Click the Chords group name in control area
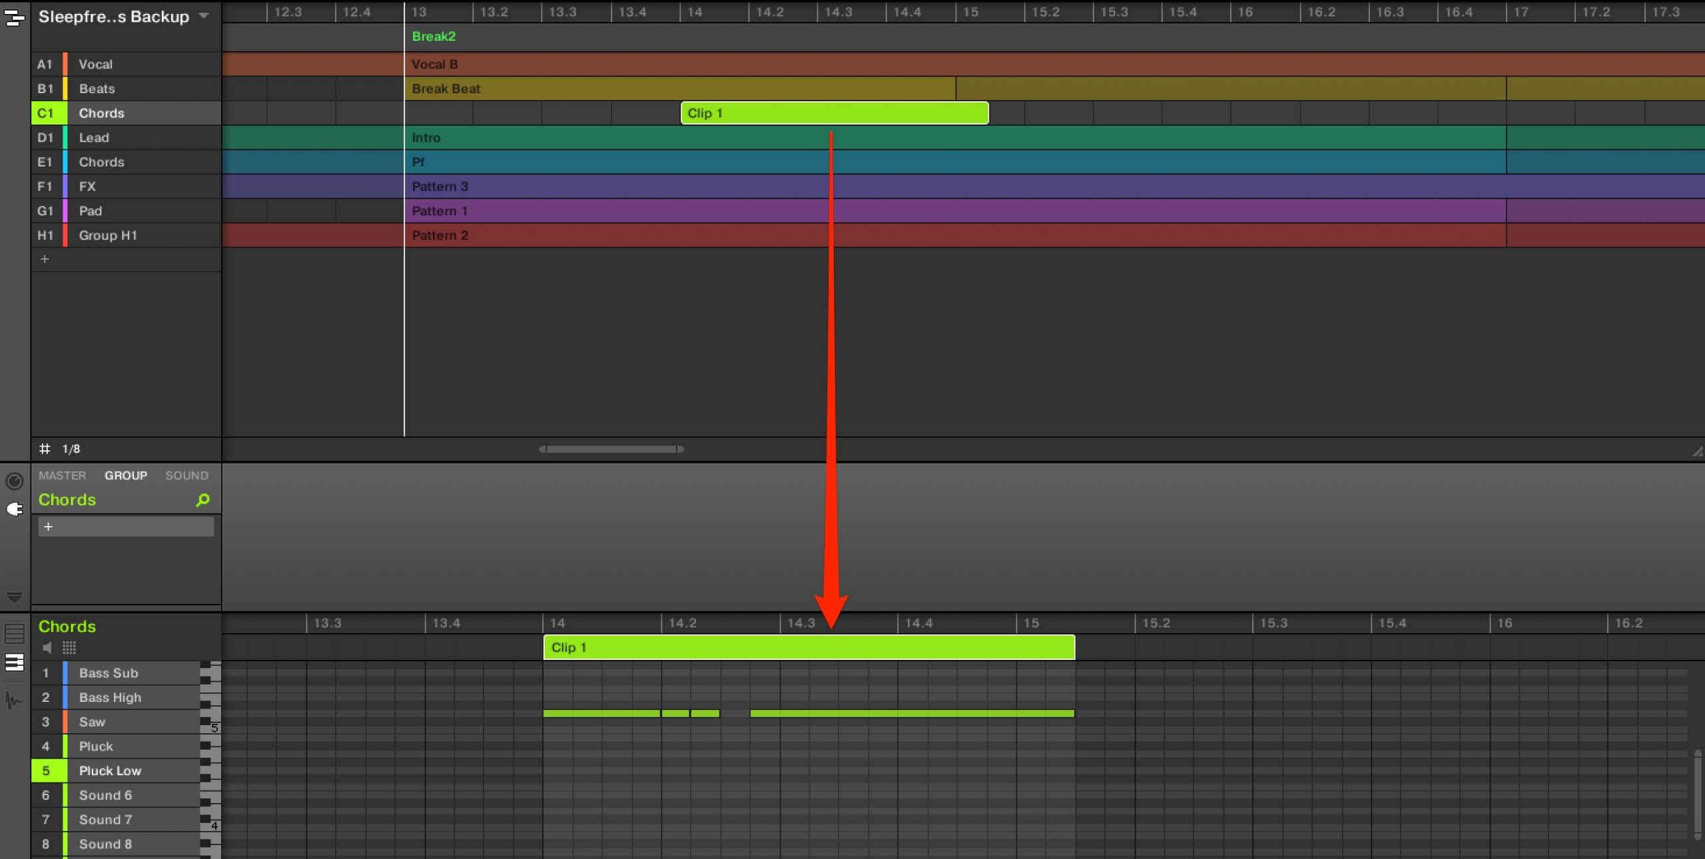The width and height of the screenshot is (1705, 859). [x=67, y=499]
